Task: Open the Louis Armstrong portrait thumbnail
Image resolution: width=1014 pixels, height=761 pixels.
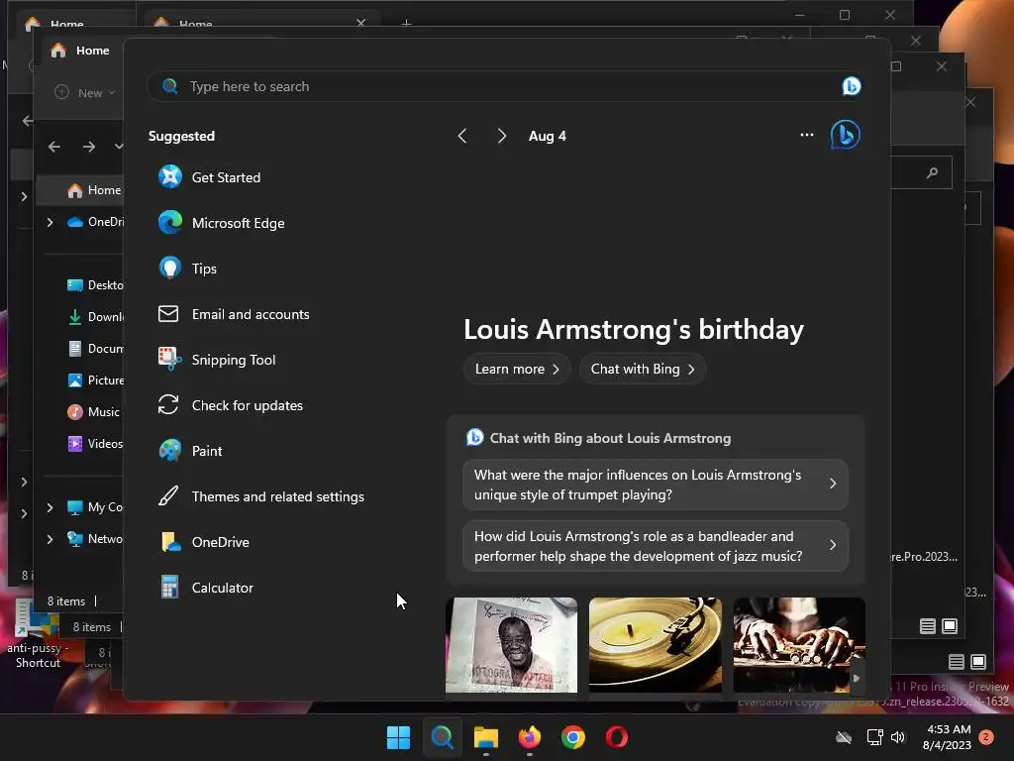Action: 512,645
